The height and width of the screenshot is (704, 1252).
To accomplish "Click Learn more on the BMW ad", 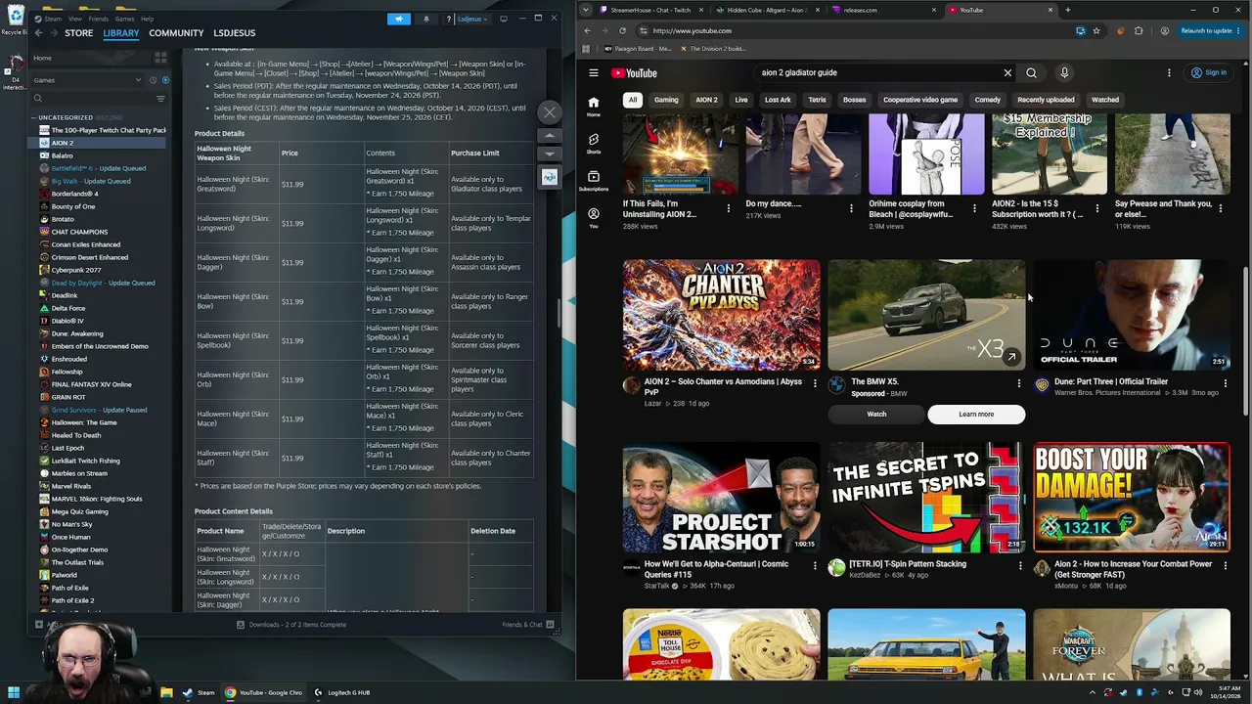I will coord(976,415).
